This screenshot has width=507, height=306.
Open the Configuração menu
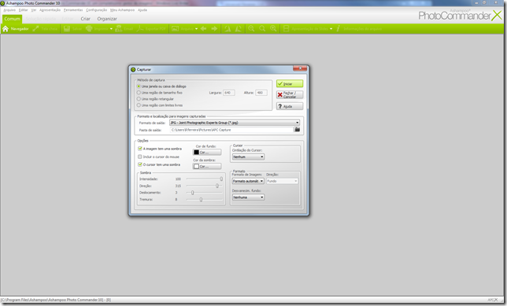click(x=96, y=10)
